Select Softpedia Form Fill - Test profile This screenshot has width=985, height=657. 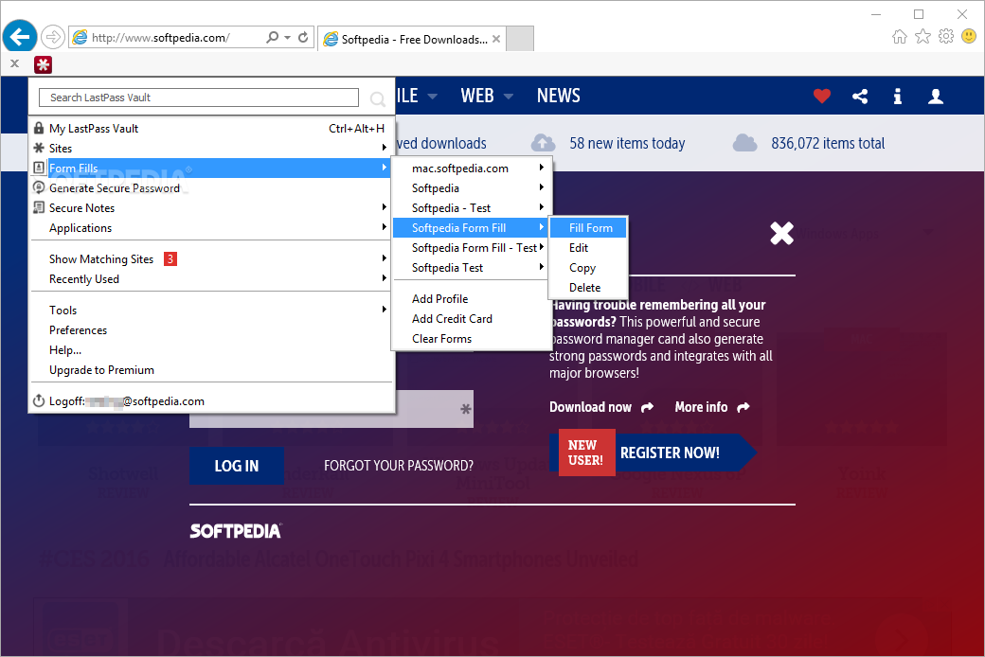[x=472, y=247]
